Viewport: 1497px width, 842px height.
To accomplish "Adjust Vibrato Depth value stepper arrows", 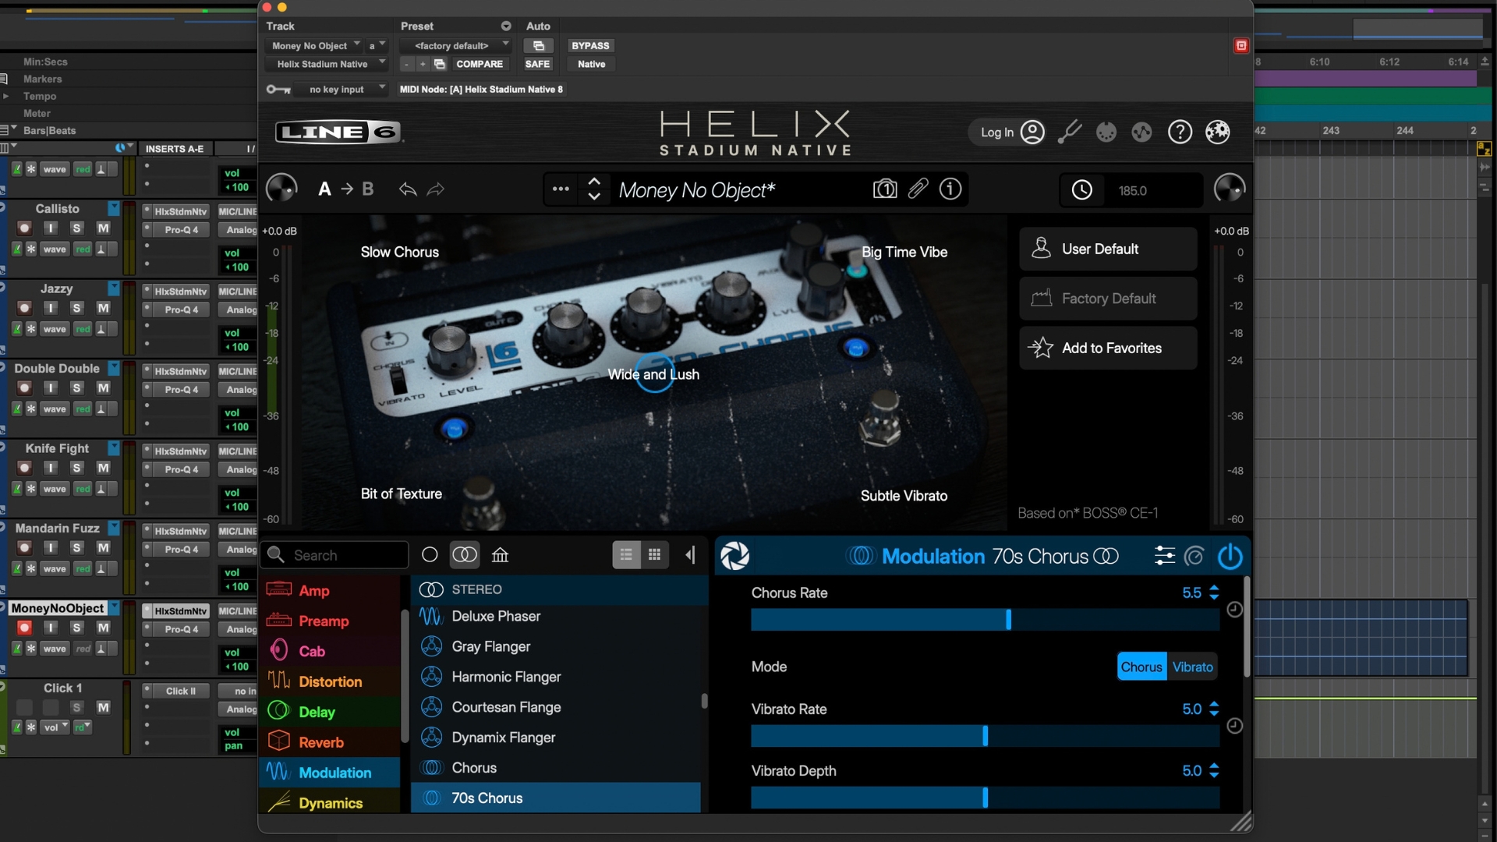I will coord(1214,770).
